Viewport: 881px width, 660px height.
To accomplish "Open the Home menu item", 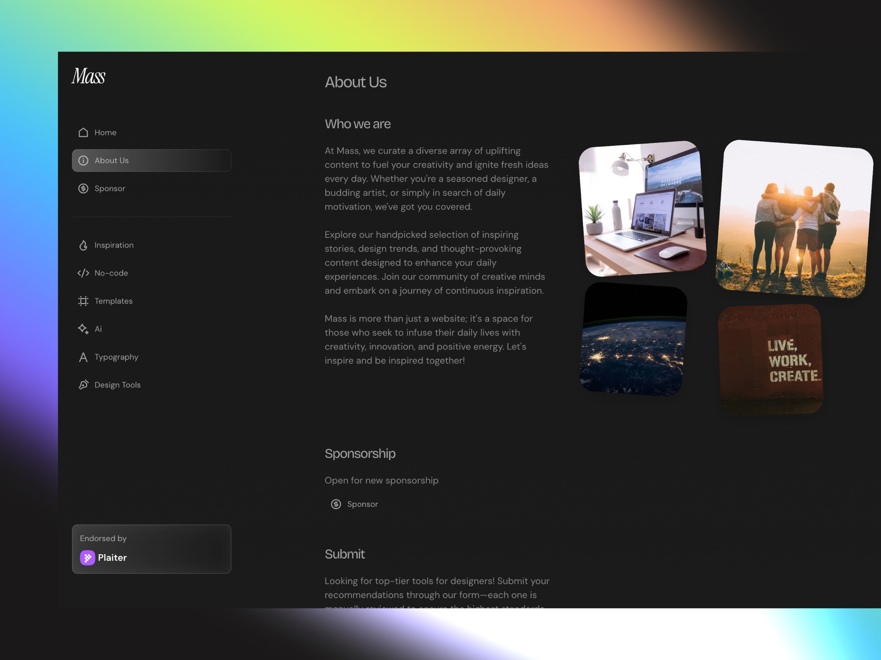I will [105, 133].
